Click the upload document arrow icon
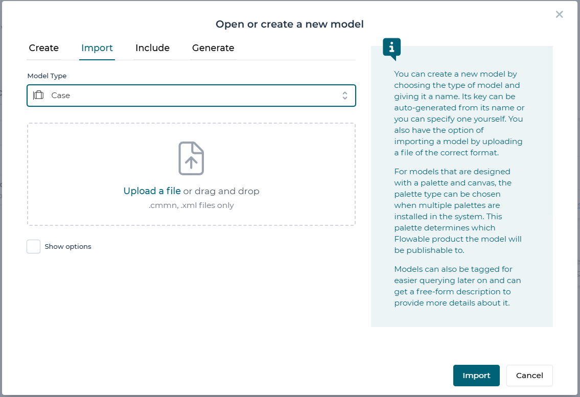Viewport: 580px width, 397px height. (x=191, y=158)
